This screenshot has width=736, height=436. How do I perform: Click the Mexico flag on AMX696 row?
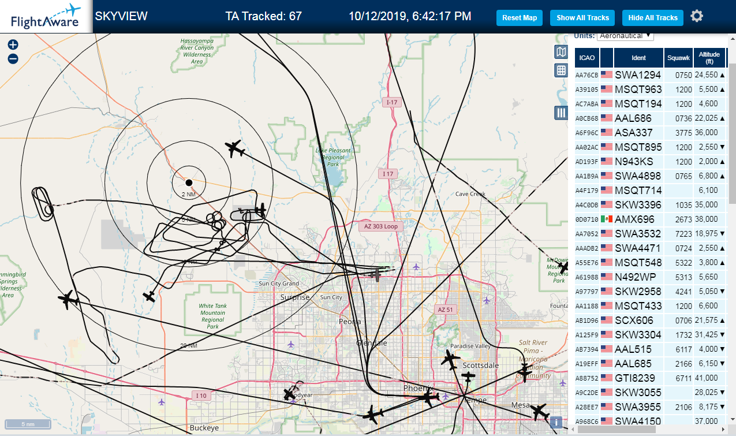tap(607, 219)
